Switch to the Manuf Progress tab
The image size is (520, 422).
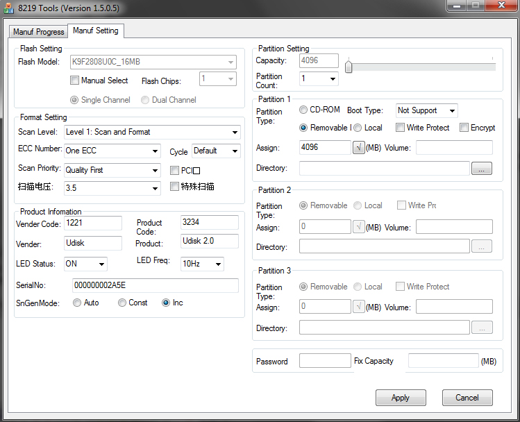click(39, 32)
